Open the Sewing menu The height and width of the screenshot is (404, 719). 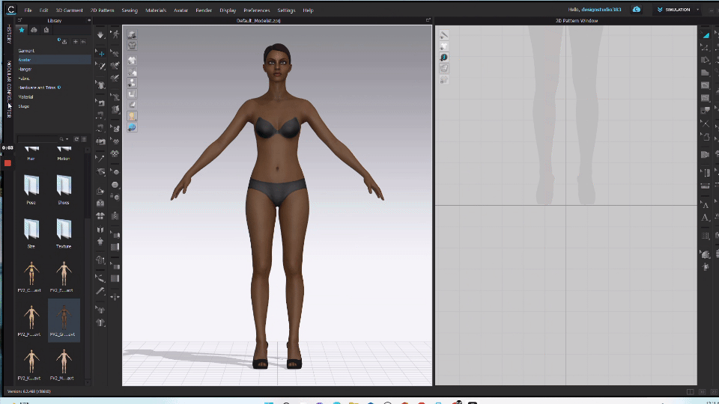pos(130,10)
